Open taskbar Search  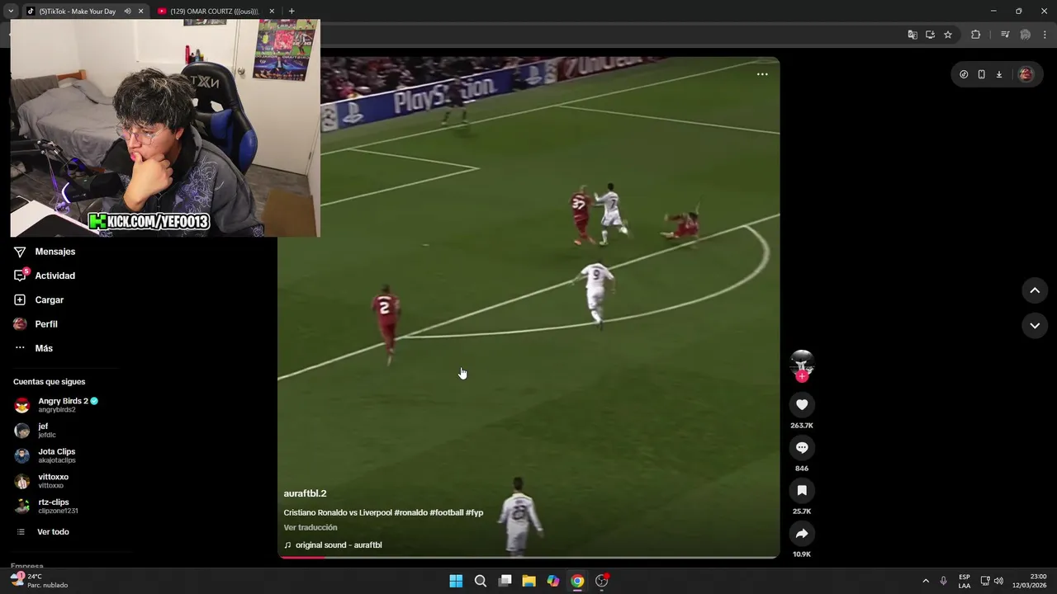tap(481, 581)
